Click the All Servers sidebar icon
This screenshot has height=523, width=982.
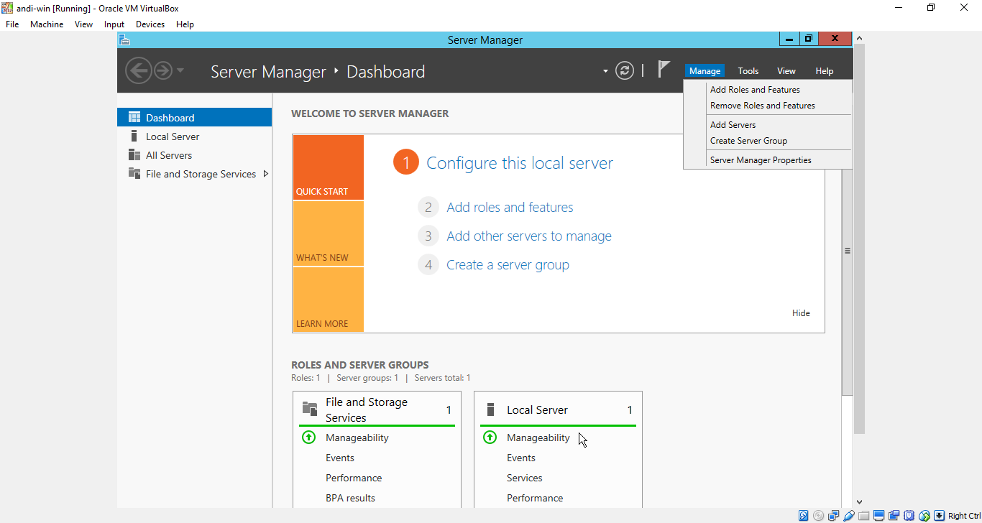134,155
